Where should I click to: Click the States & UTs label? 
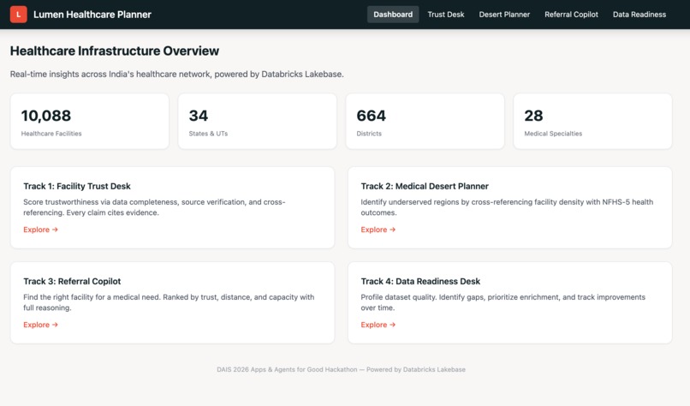[208, 134]
